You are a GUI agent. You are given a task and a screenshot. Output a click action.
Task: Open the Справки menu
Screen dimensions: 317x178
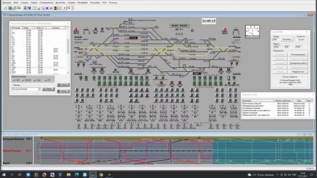pyautogui.click(x=71, y=2)
